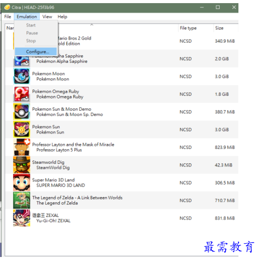258x261 pixels.
Task: Select 'Yu-Gi-Oh! ZEXAL' subtitle text
Action: click(53, 221)
